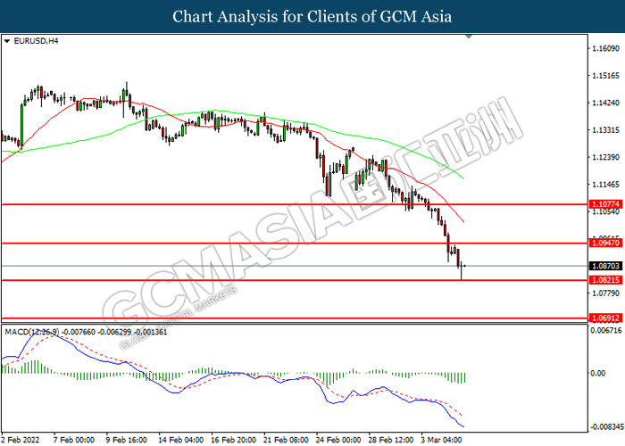625x446 pixels.
Task: Select the chart shift triangle marker
Action: [x=469, y=37]
